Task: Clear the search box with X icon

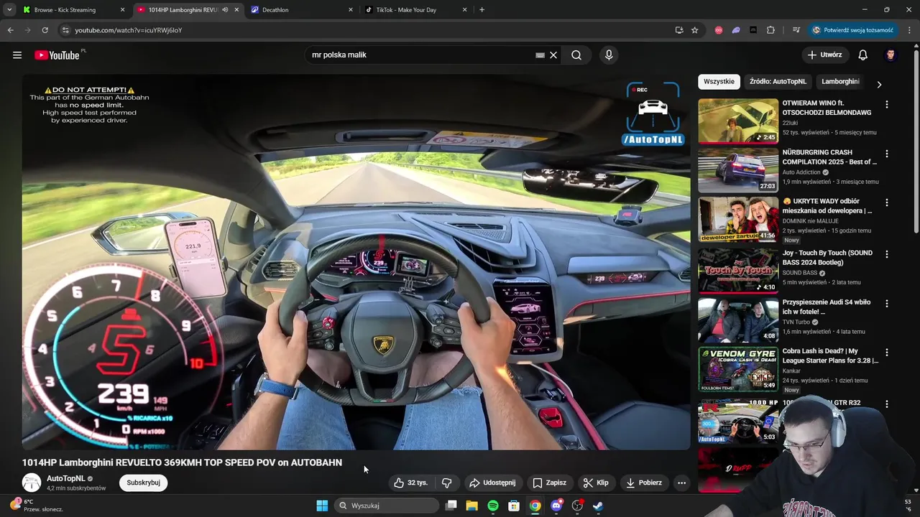Action: coord(553,55)
